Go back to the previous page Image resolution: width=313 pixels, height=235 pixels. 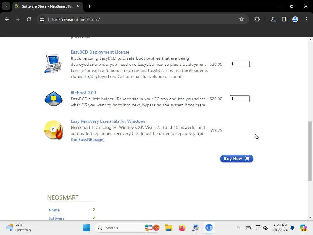[7, 19]
